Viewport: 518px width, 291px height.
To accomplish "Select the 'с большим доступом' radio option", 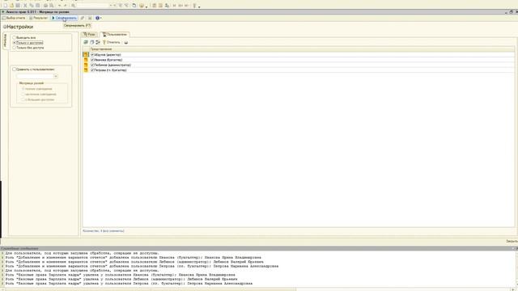I will [x=23, y=99].
